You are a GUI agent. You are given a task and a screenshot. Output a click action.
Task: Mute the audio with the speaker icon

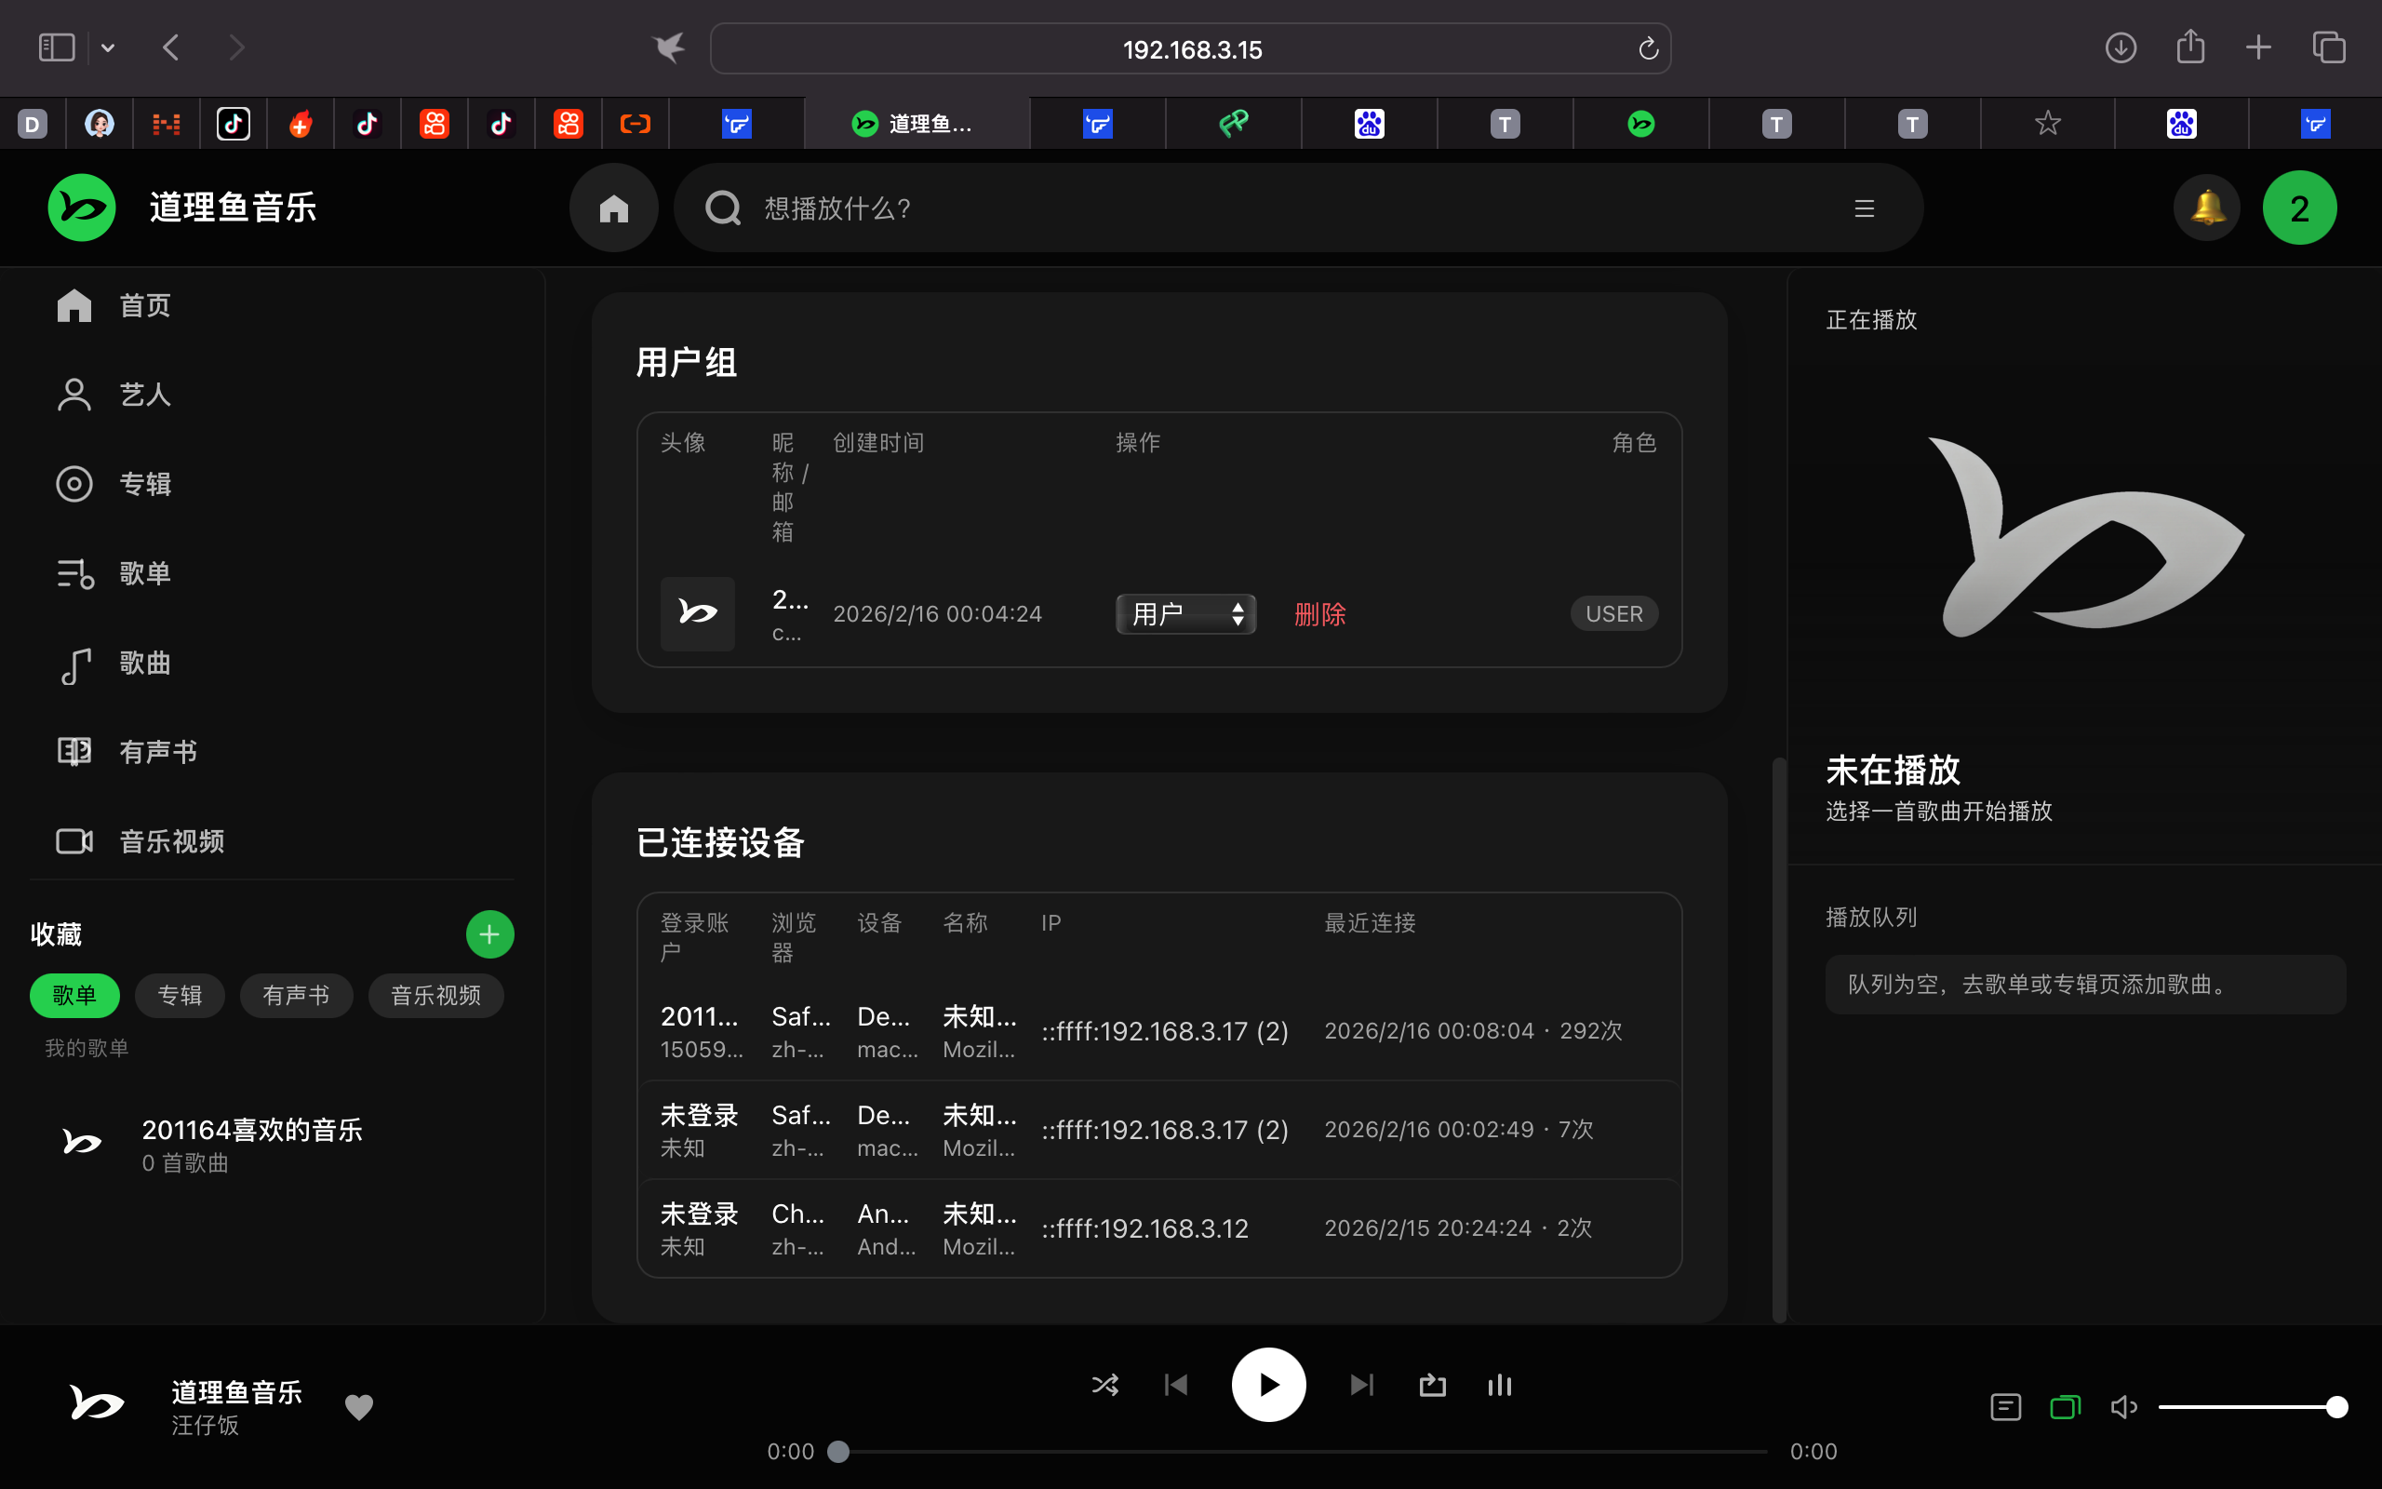click(2123, 1406)
